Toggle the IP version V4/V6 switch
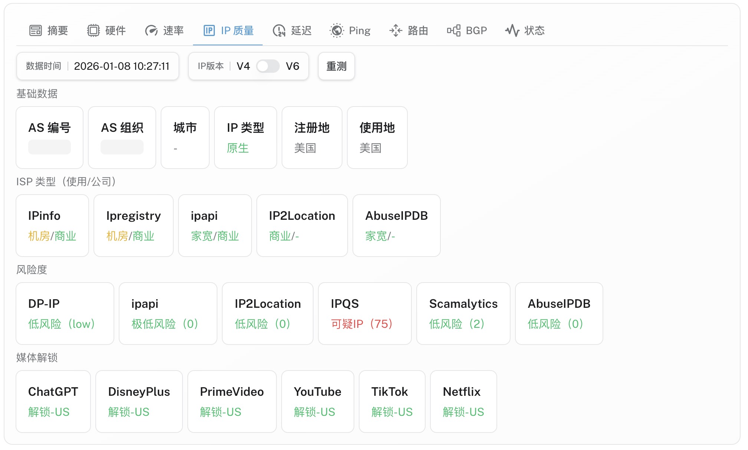748x450 pixels. click(x=268, y=66)
